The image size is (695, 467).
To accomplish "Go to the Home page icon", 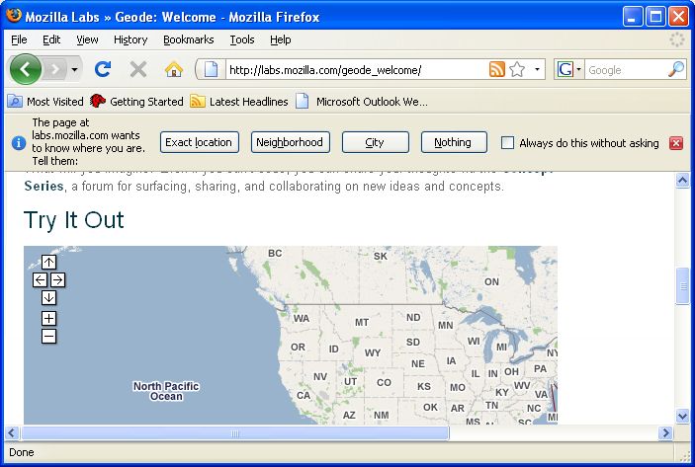I will [174, 69].
